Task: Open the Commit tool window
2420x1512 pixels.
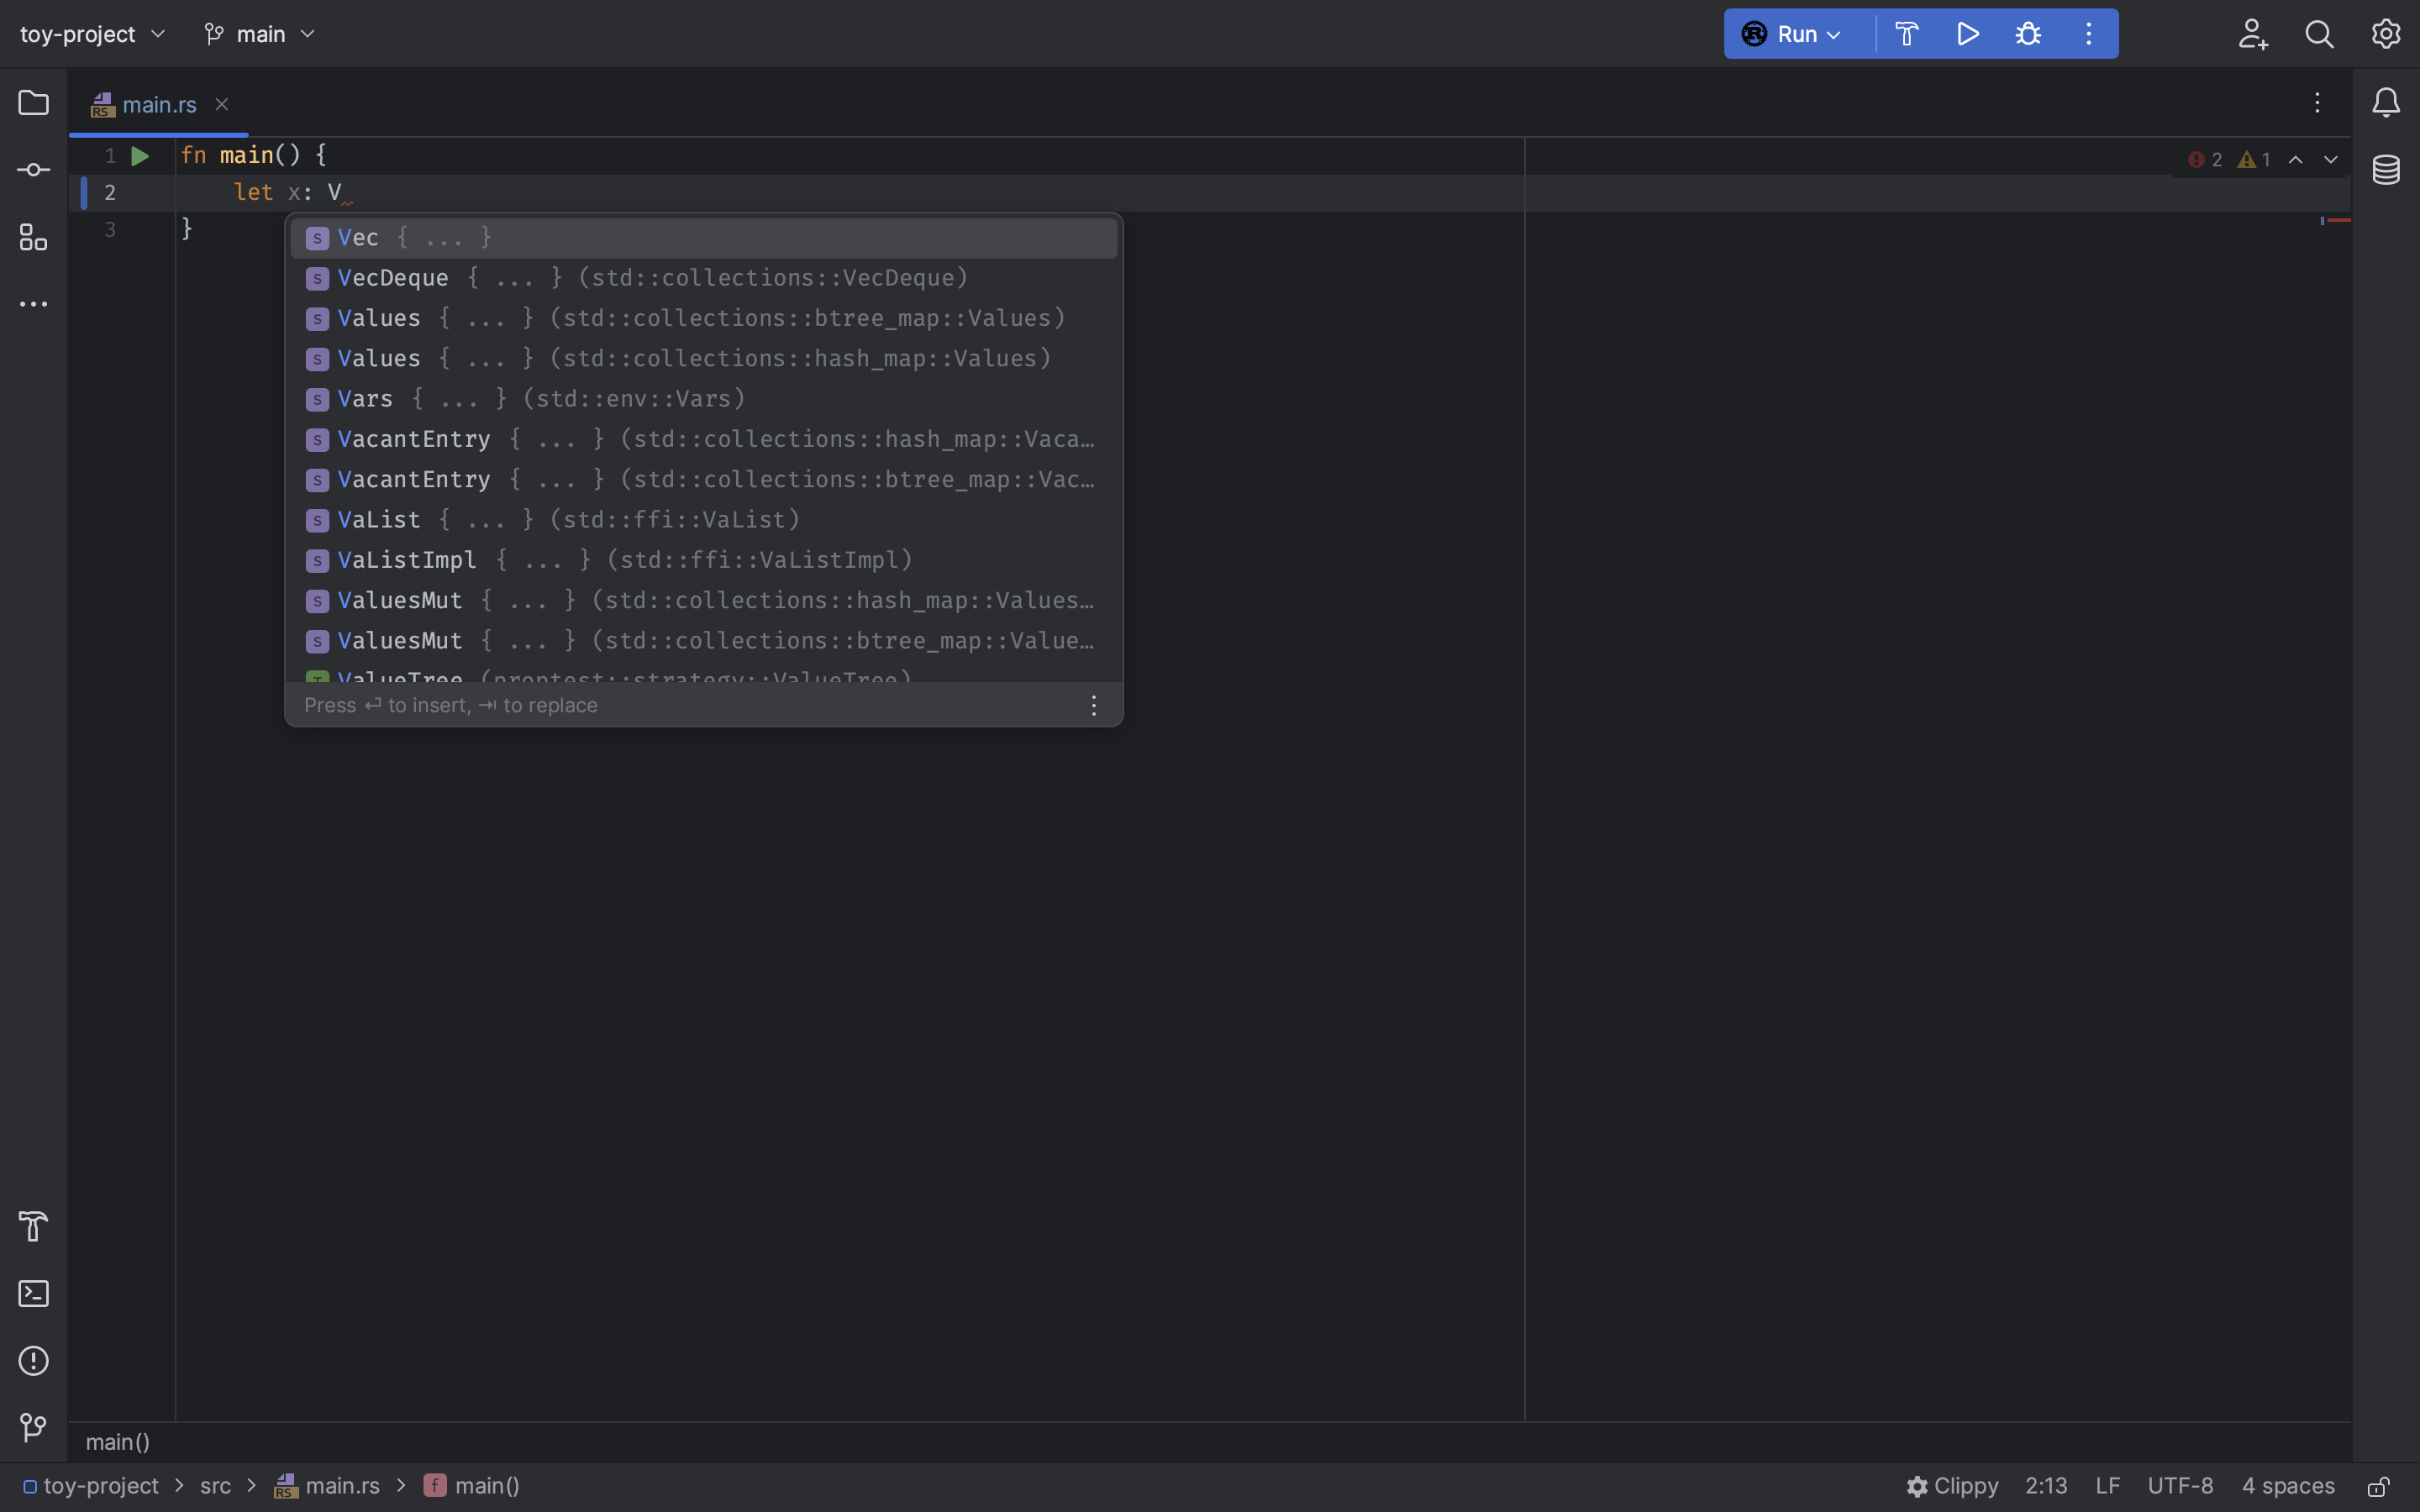Action: pos(33,170)
